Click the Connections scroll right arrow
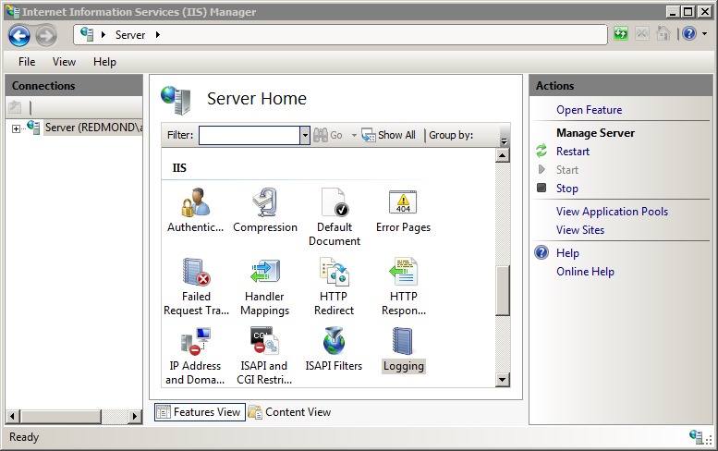 135,416
